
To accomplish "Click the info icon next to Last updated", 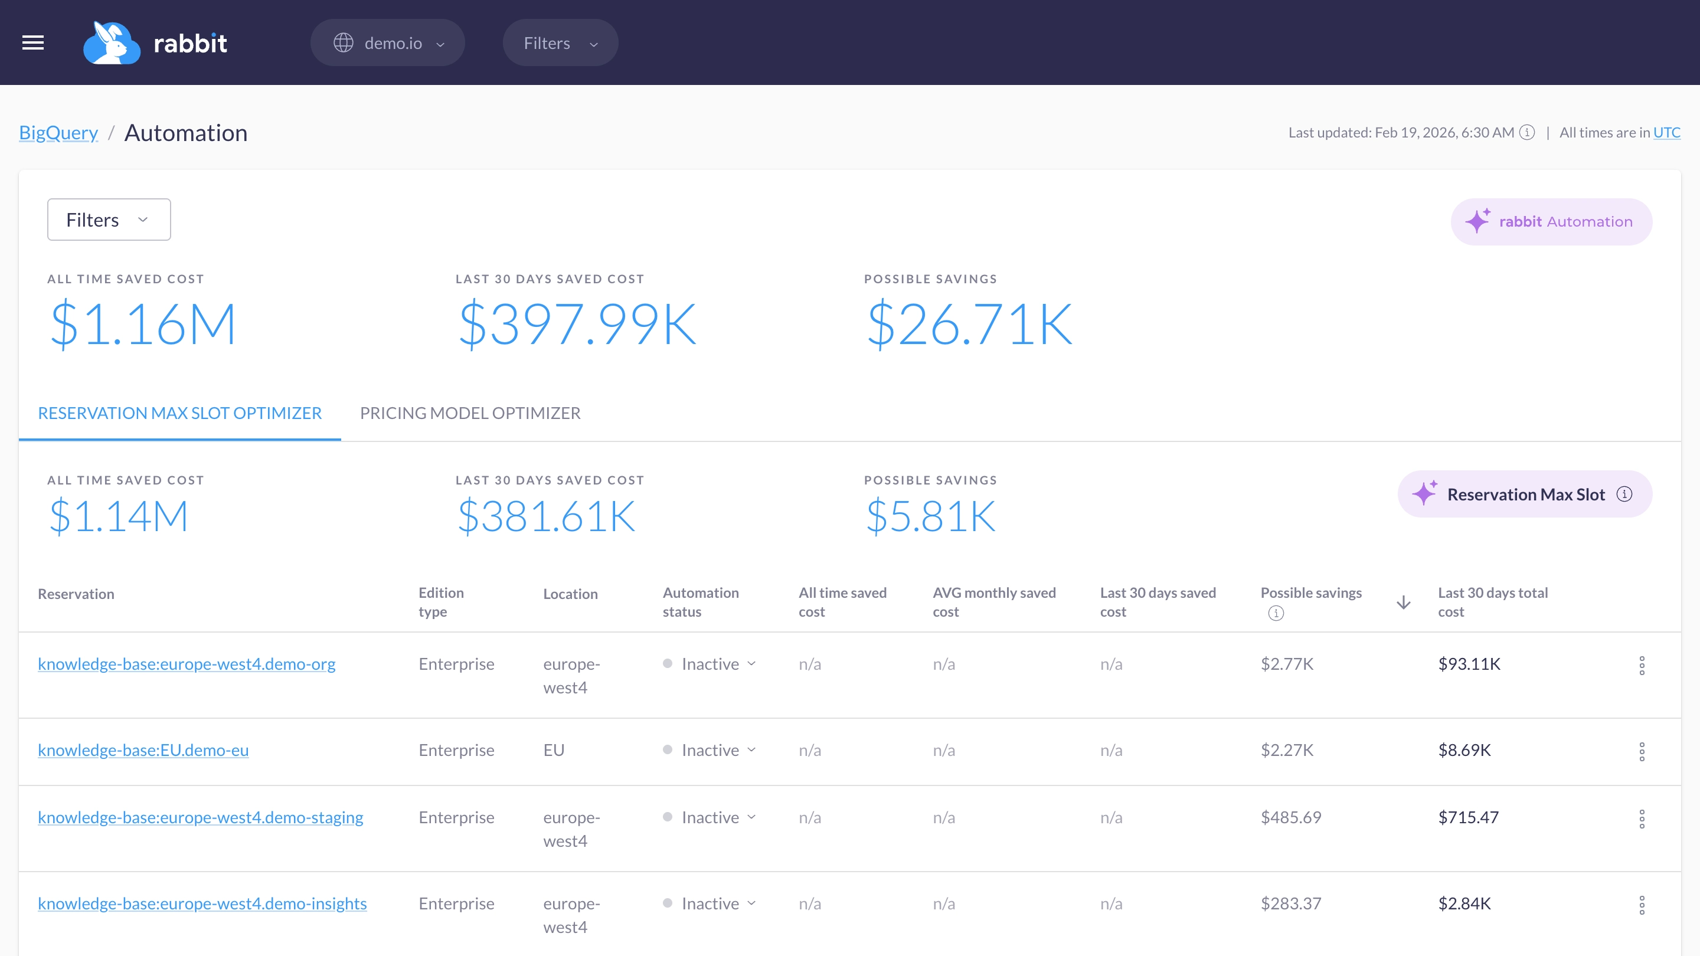I will pos(1527,133).
